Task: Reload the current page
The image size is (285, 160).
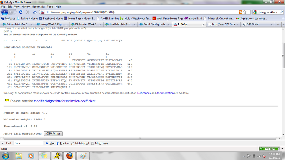Action: 21,12
